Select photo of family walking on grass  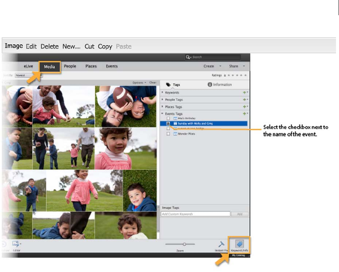(63, 149)
